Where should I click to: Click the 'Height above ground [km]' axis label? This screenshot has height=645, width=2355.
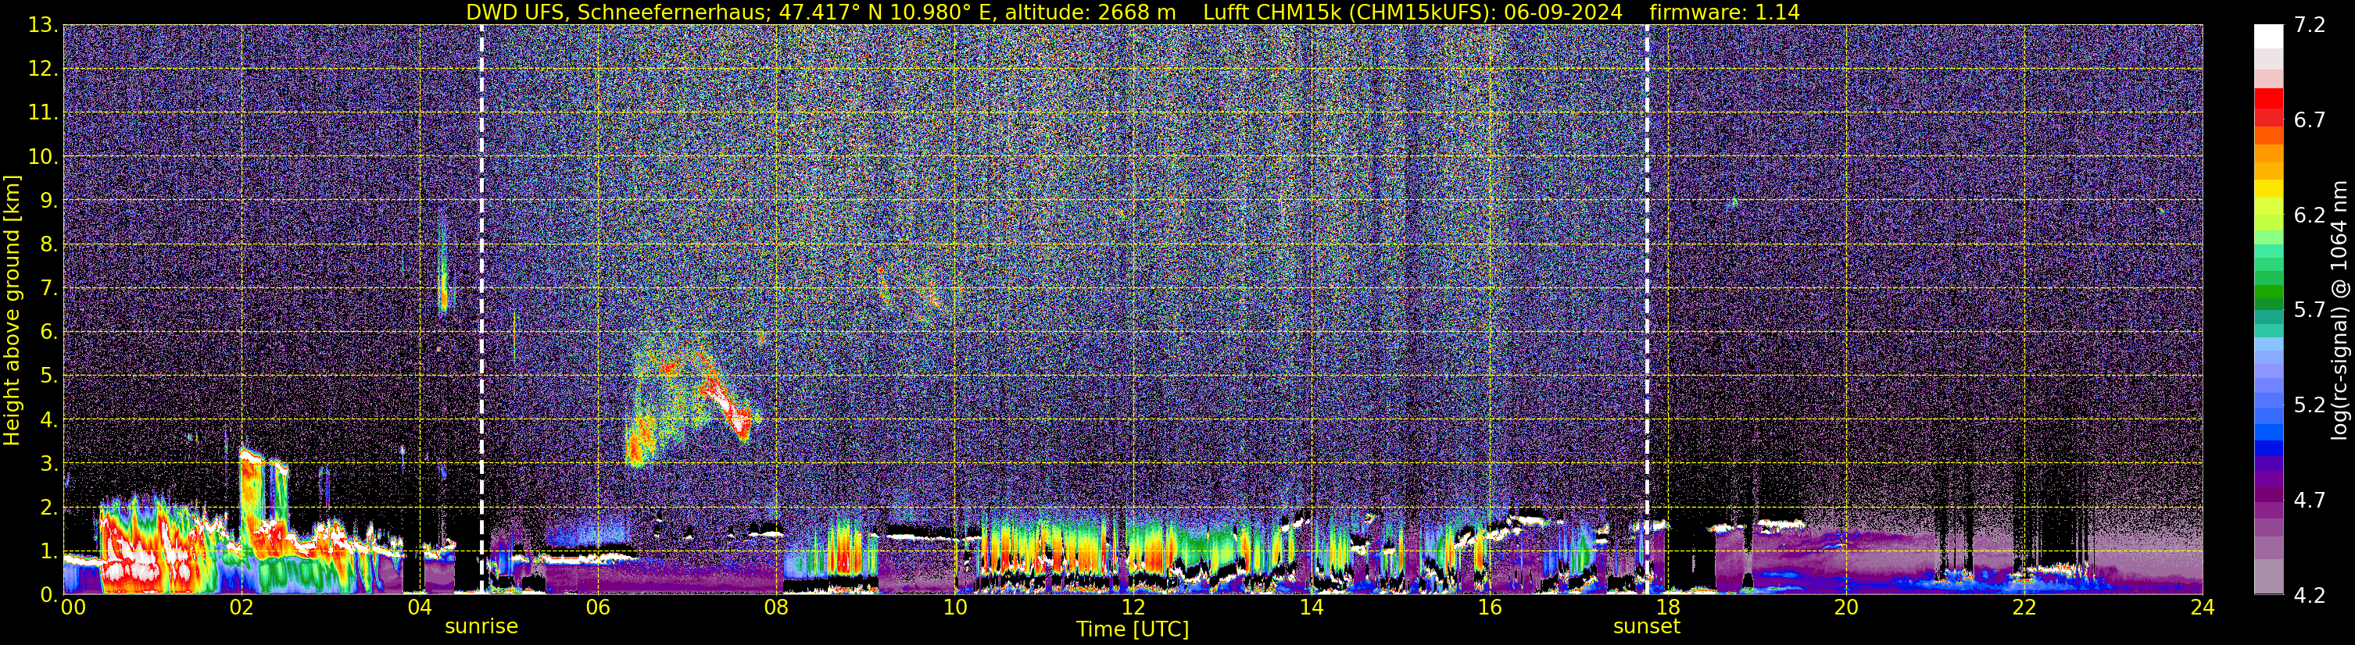(x=12, y=311)
